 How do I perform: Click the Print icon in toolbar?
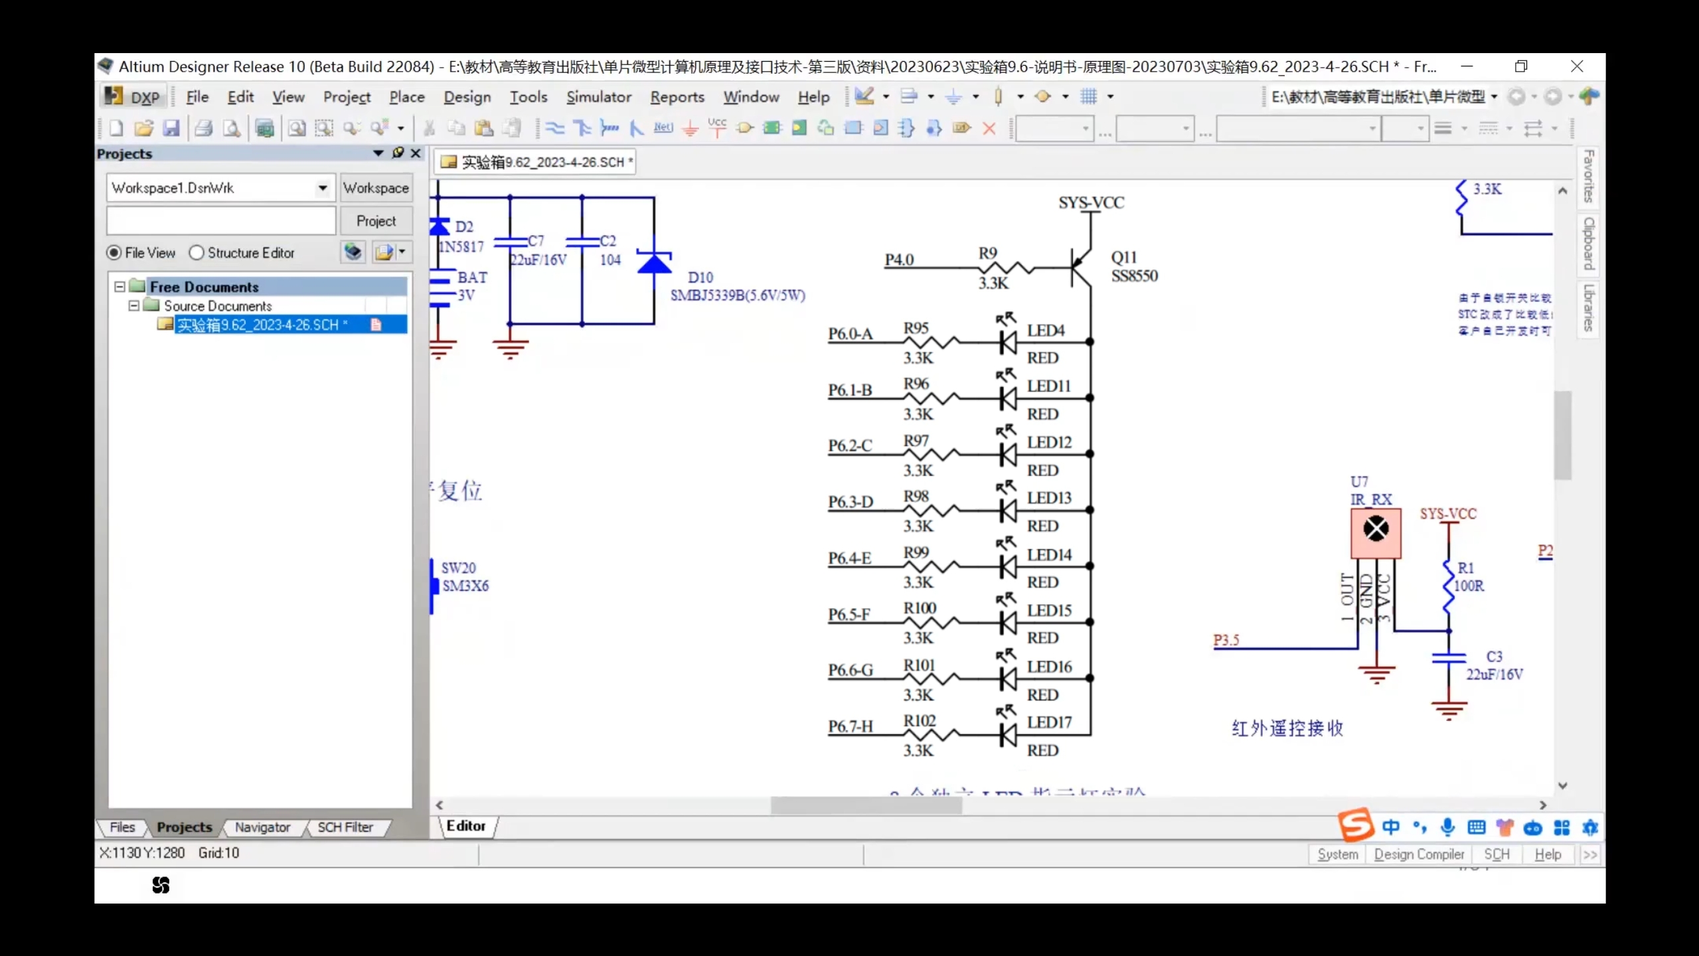(204, 128)
